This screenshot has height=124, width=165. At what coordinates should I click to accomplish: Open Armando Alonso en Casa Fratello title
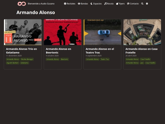[x=141, y=51]
